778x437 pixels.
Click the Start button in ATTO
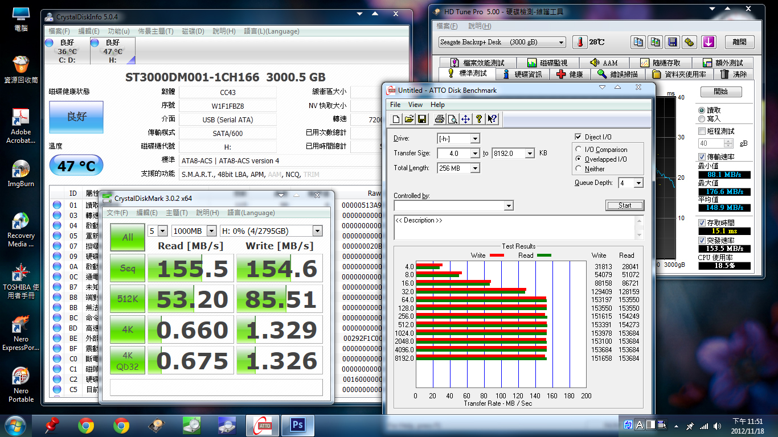click(x=625, y=205)
